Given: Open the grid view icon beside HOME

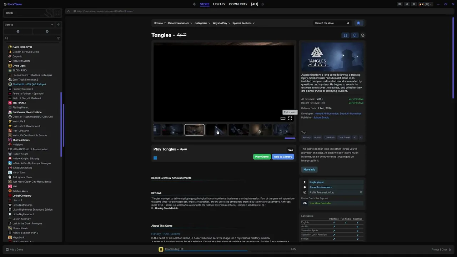Looking at the screenshot, I should pos(57,13).
